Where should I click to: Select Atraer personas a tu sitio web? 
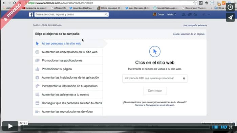tap(68, 44)
